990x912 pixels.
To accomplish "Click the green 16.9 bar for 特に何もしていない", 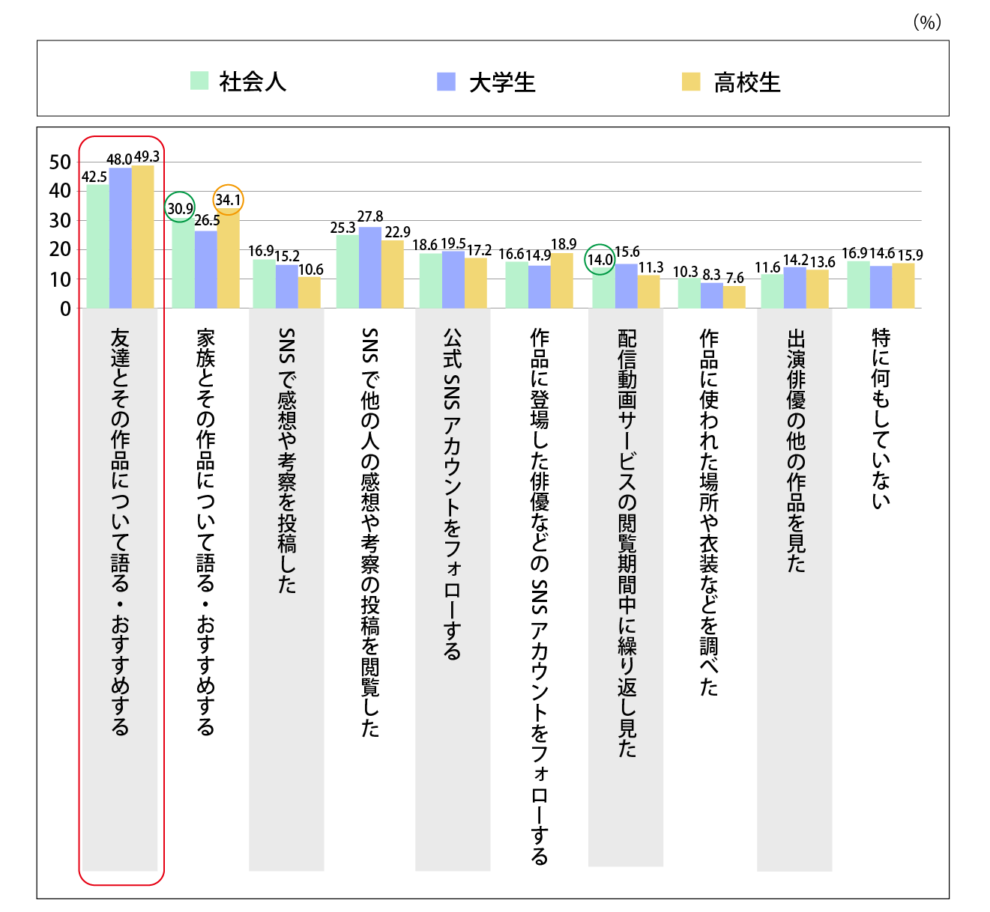I will pyautogui.click(x=858, y=285).
